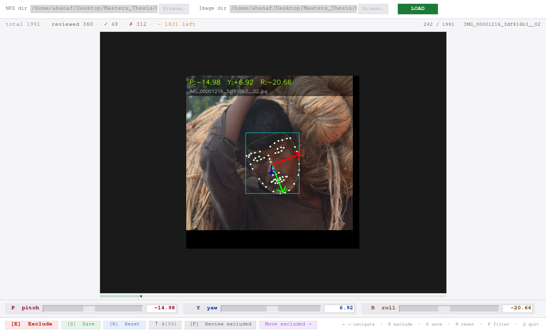This screenshot has height=332, width=546.
Task: Exclude the current image with [E] Exclude
Action: [32, 325]
